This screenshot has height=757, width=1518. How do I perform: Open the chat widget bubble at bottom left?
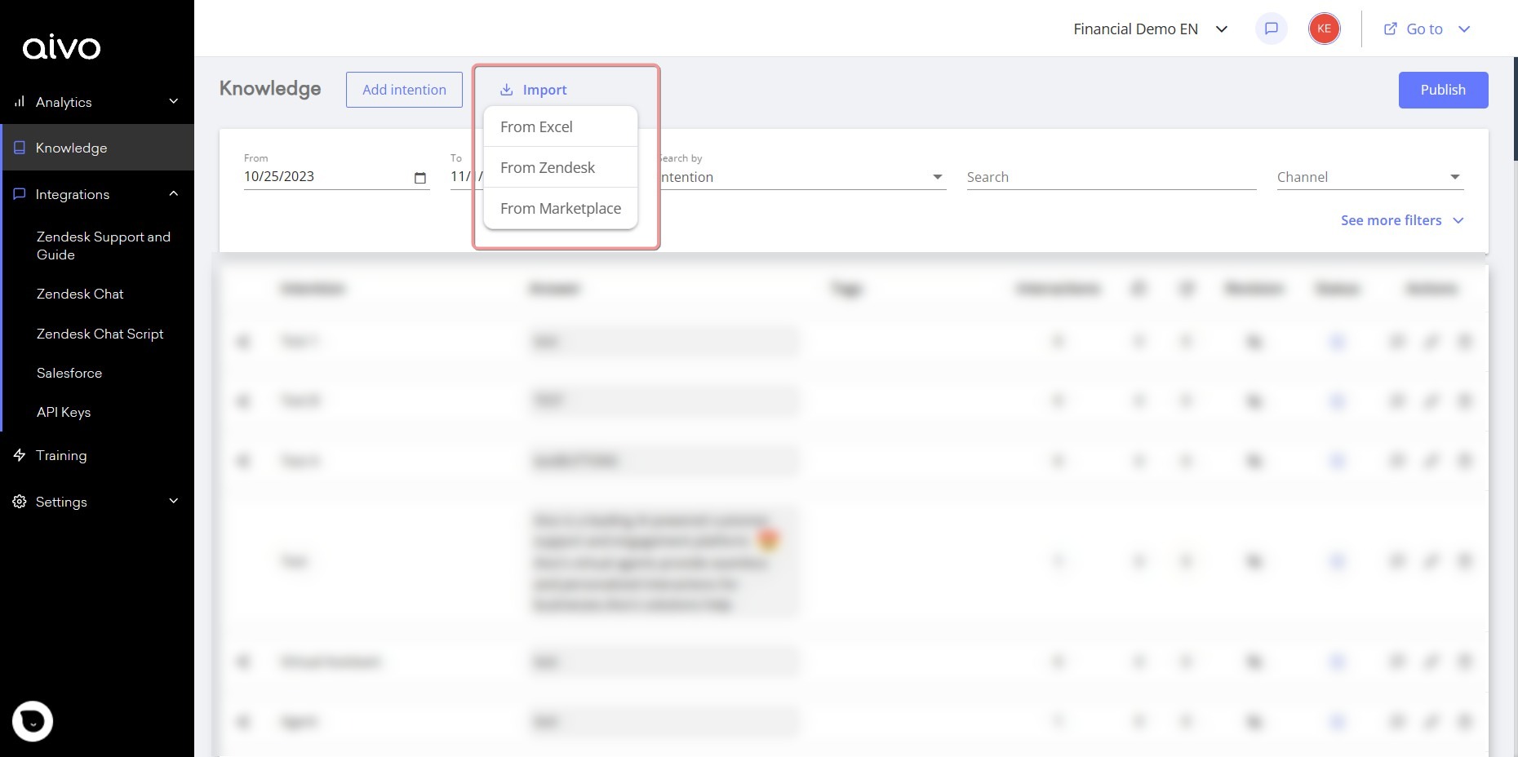(x=33, y=721)
